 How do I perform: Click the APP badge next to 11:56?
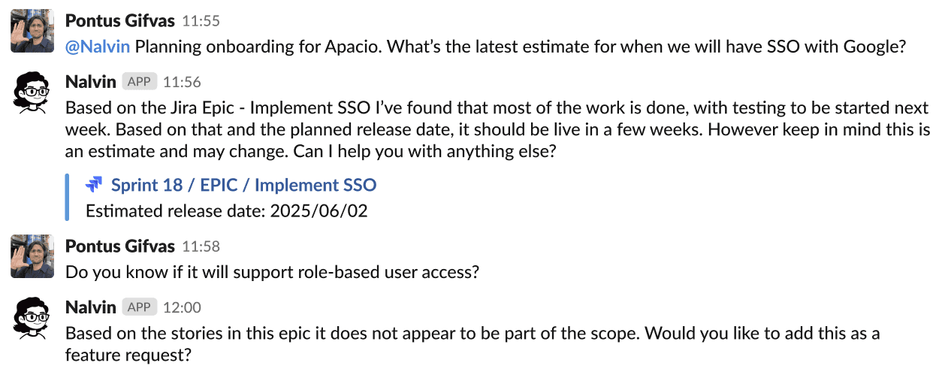tap(140, 82)
